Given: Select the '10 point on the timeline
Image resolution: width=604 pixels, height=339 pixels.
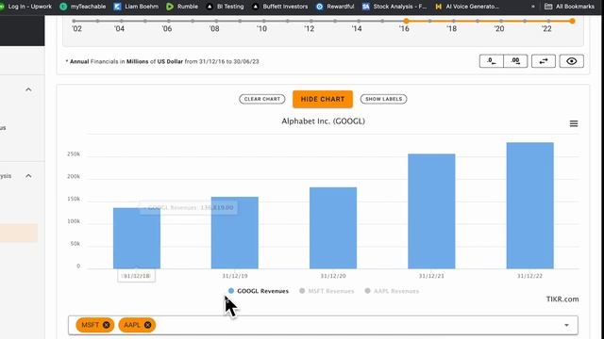Looking at the screenshot, I should (x=263, y=21).
